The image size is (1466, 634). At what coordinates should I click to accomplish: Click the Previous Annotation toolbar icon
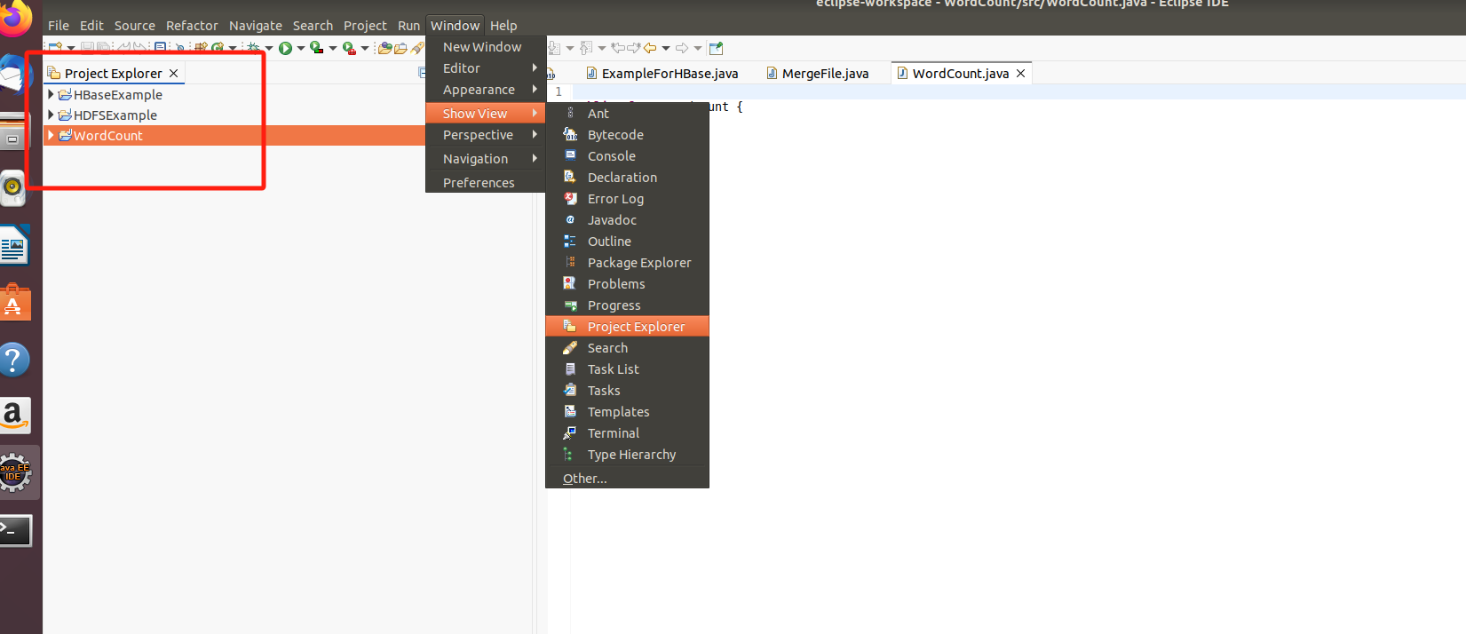pyautogui.click(x=586, y=48)
